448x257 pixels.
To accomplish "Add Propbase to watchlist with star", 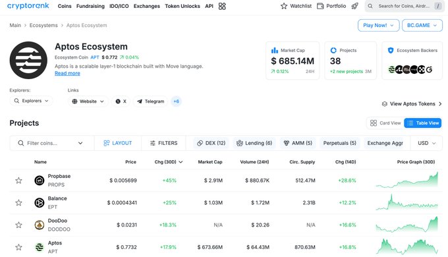I will click(x=18, y=181).
